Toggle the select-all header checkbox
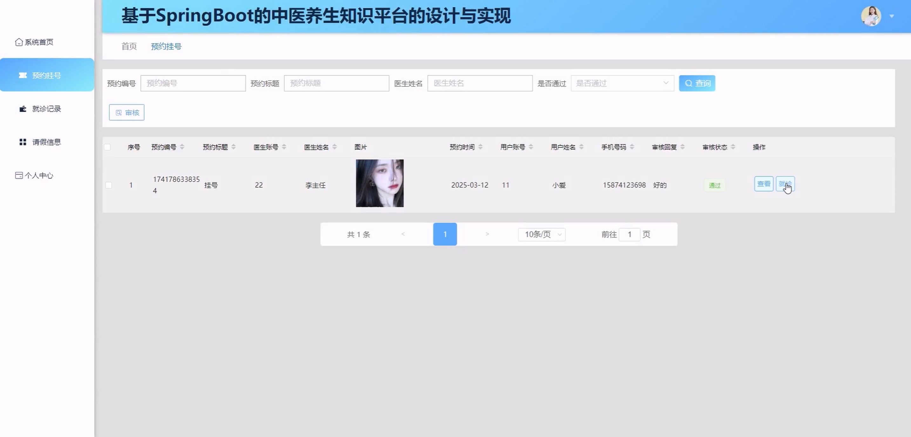 107,147
